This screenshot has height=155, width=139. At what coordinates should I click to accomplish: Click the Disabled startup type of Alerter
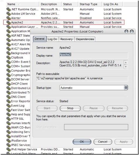86,18
